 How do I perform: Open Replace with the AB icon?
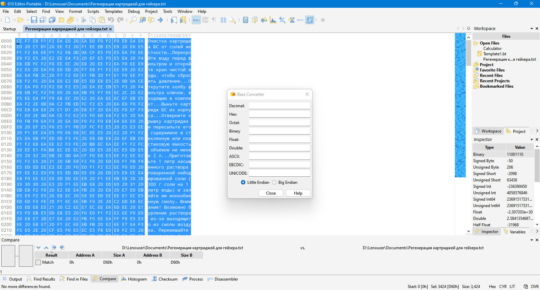click(142, 20)
